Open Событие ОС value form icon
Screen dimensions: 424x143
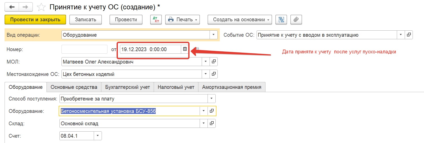click(x=409, y=35)
